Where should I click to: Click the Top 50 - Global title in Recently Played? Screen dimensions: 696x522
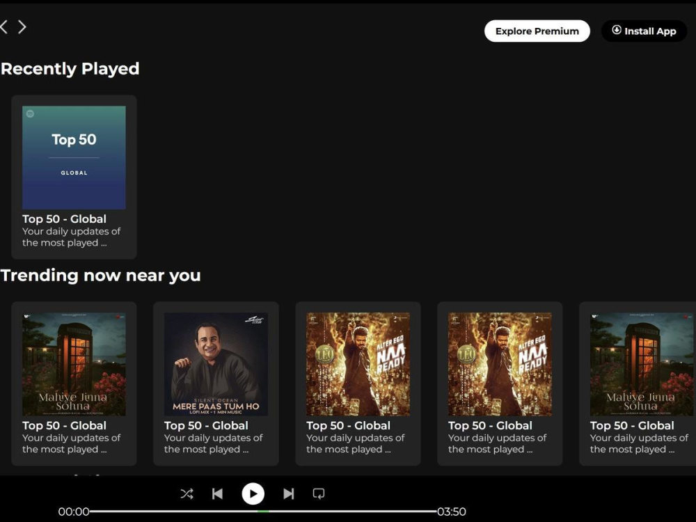[x=64, y=219]
